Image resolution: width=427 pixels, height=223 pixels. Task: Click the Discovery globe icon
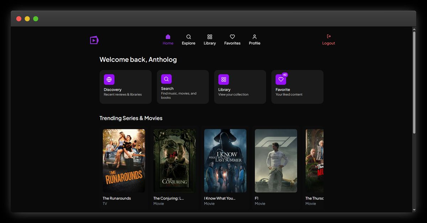[109, 79]
